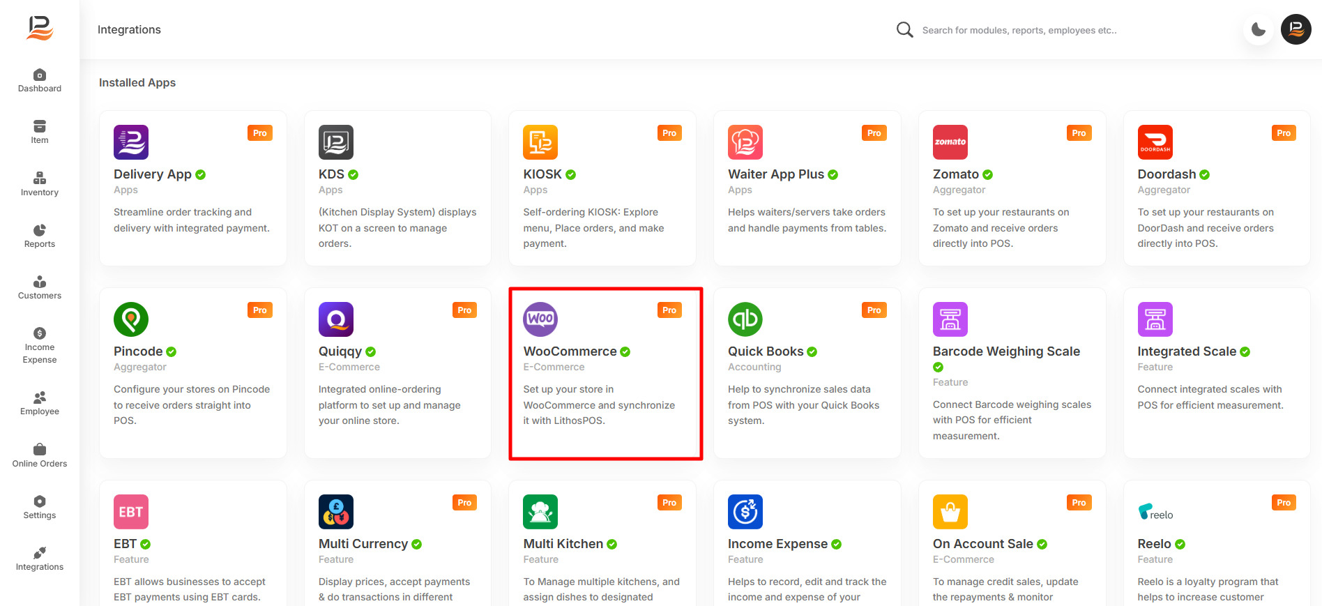The height and width of the screenshot is (606, 1322).
Task: Click the Waiter App Plus icon
Action: click(x=745, y=142)
